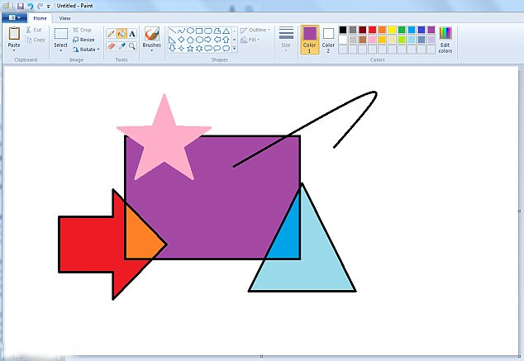
Task: Set Color 1 as active color
Action: click(310, 39)
